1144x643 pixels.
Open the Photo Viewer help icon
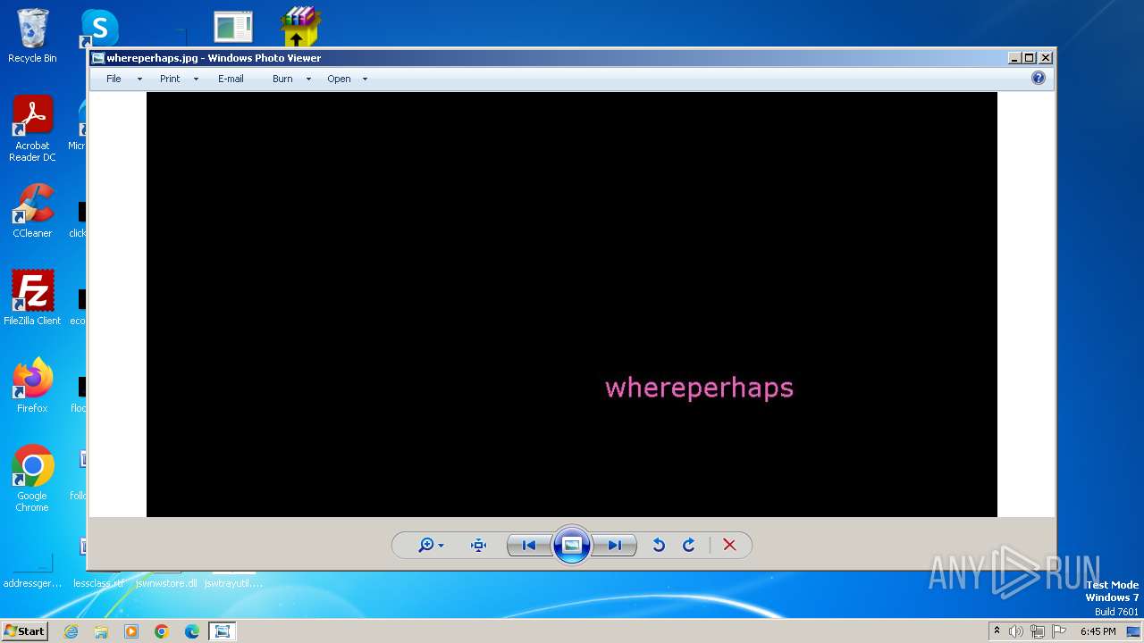pyautogui.click(x=1038, y=78)
